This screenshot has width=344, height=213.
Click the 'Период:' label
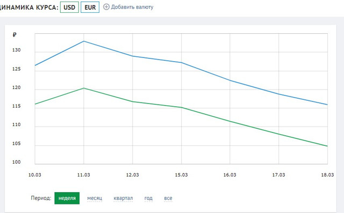41,198
